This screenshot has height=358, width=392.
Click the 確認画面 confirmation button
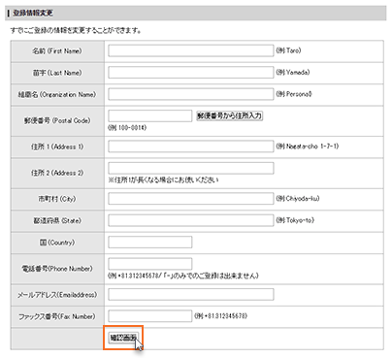(123, 338)
